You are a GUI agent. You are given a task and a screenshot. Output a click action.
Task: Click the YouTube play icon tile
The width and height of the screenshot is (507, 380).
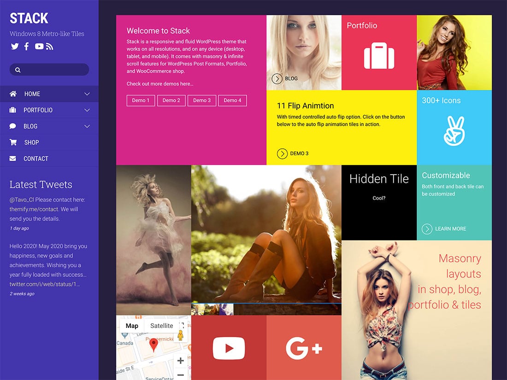point(229,348)
